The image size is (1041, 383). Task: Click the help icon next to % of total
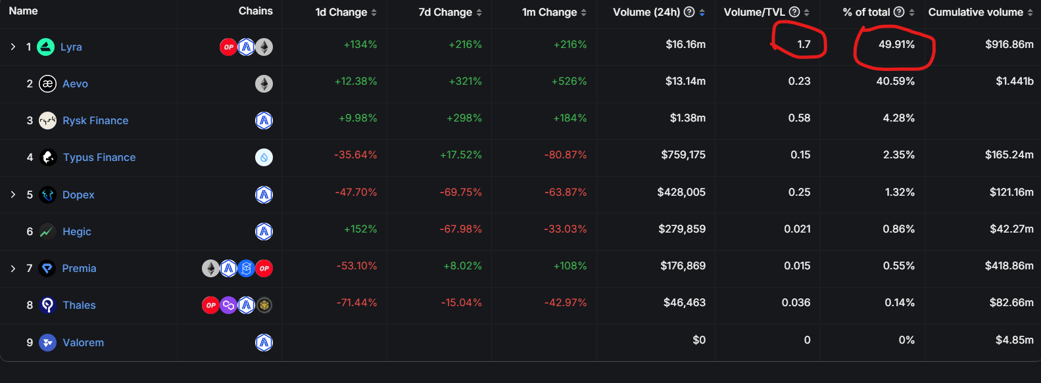[x=899, y=12]
